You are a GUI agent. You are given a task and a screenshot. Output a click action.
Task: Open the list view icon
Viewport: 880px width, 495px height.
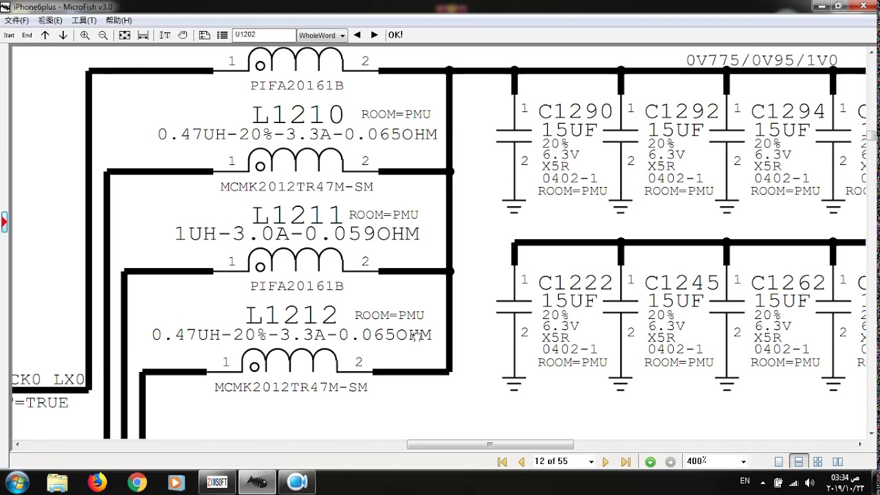click(x=222, y=35)
